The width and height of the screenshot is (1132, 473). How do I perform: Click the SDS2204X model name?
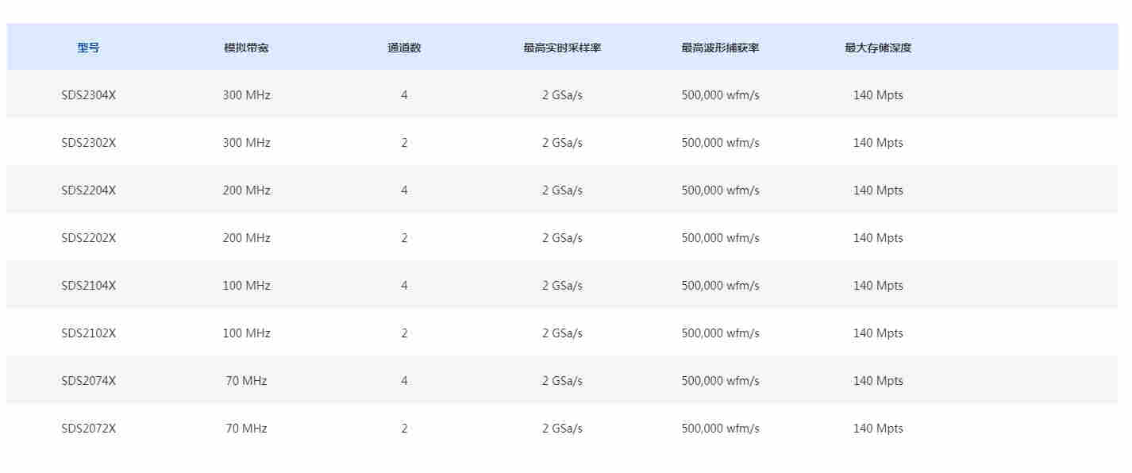coord(88,190)
